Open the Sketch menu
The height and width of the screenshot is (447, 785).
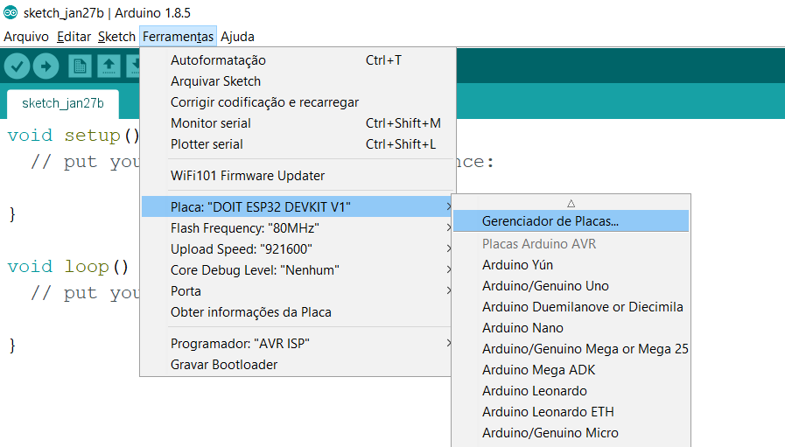[x=116, y=37]
